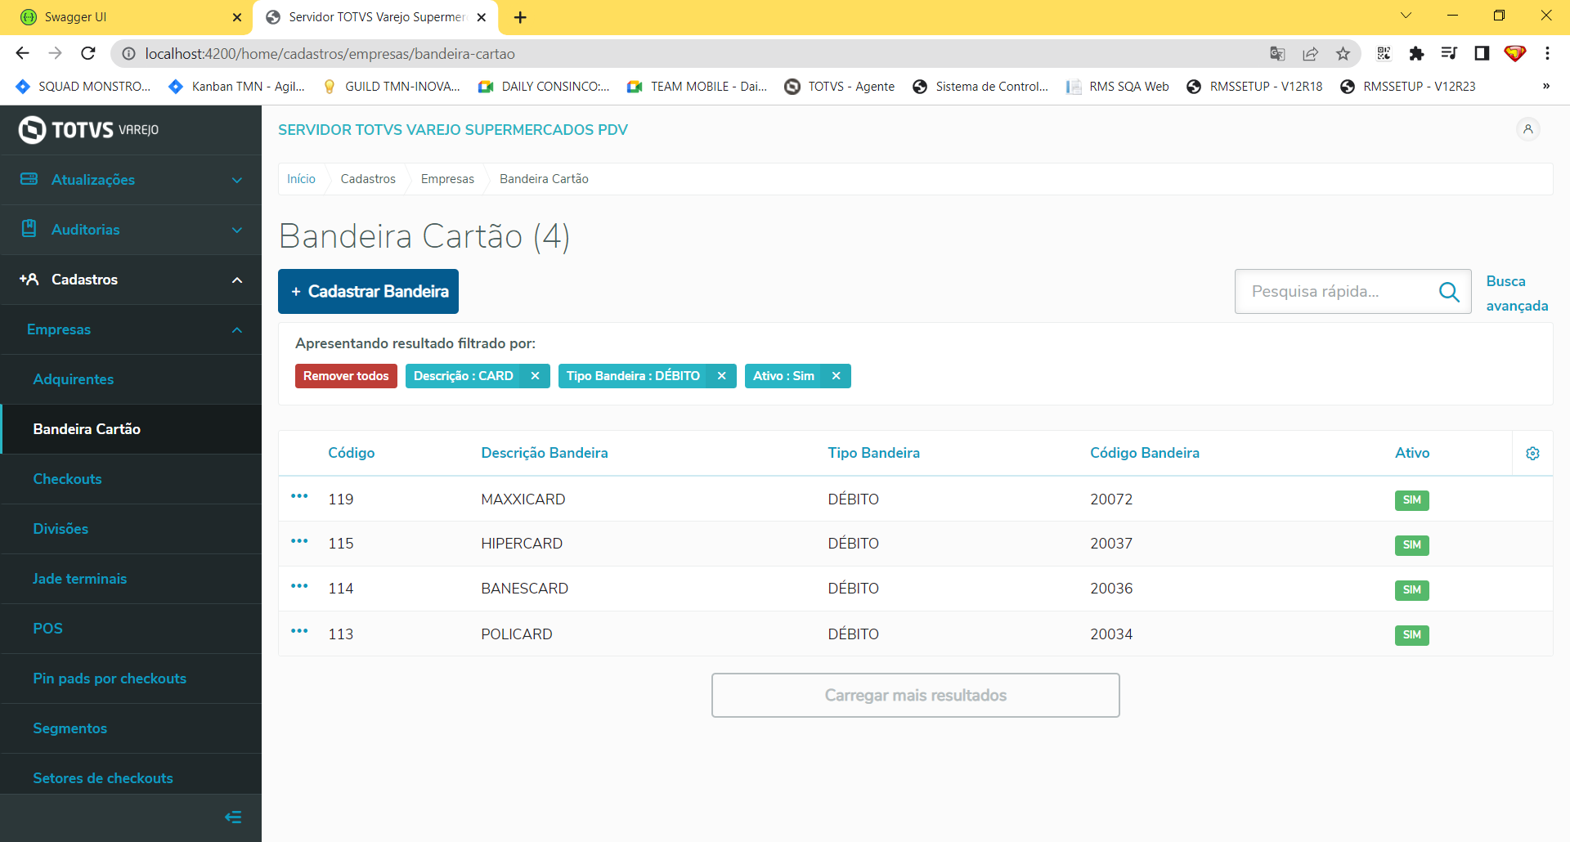
Task: Go back in browser history
Action: pyautogui.click(x=22, y=53)
